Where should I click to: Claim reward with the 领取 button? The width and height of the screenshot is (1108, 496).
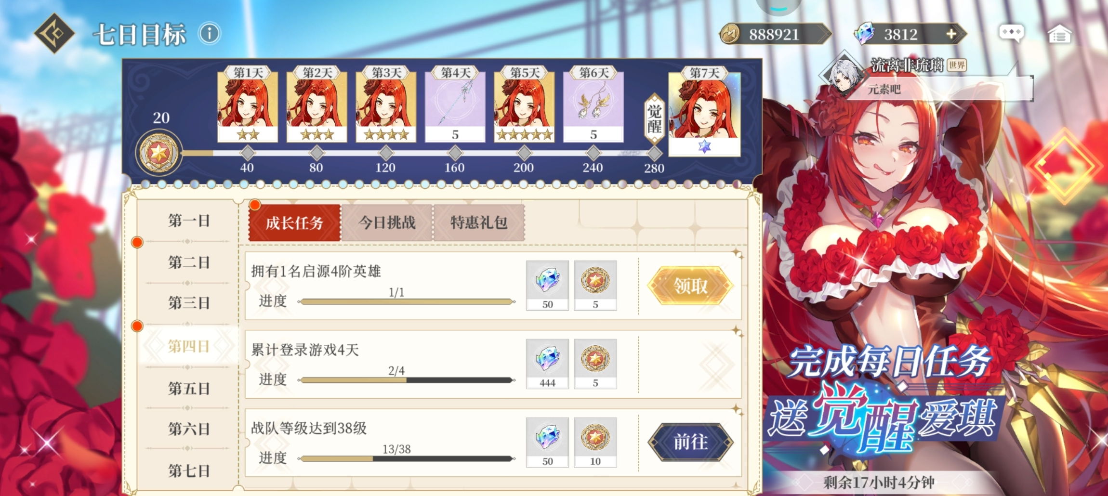click(690, 286)
